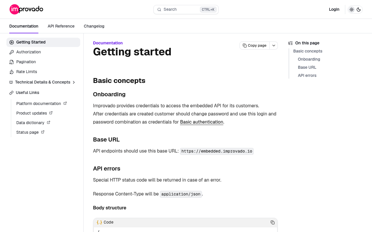Click the Base URL section heading
Viewport: 372px width, 232px height.
point(106,139)
